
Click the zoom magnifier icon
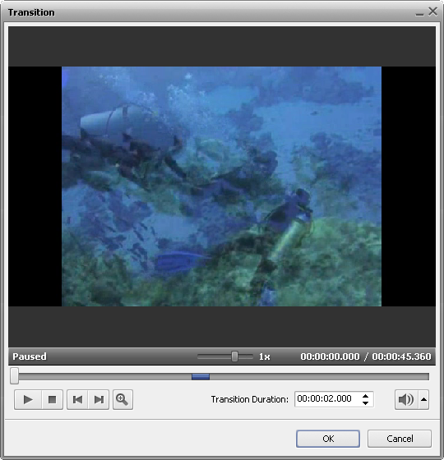pos(123,399)
